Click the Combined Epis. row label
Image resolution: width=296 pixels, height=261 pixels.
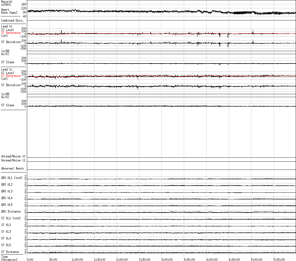point(12,20)
